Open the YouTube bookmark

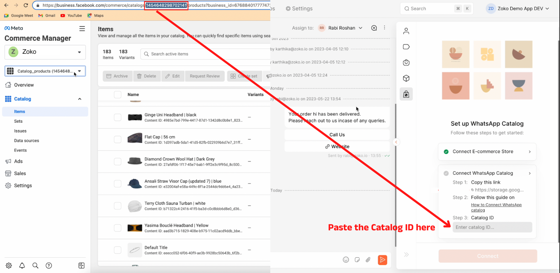pos(71,16)
